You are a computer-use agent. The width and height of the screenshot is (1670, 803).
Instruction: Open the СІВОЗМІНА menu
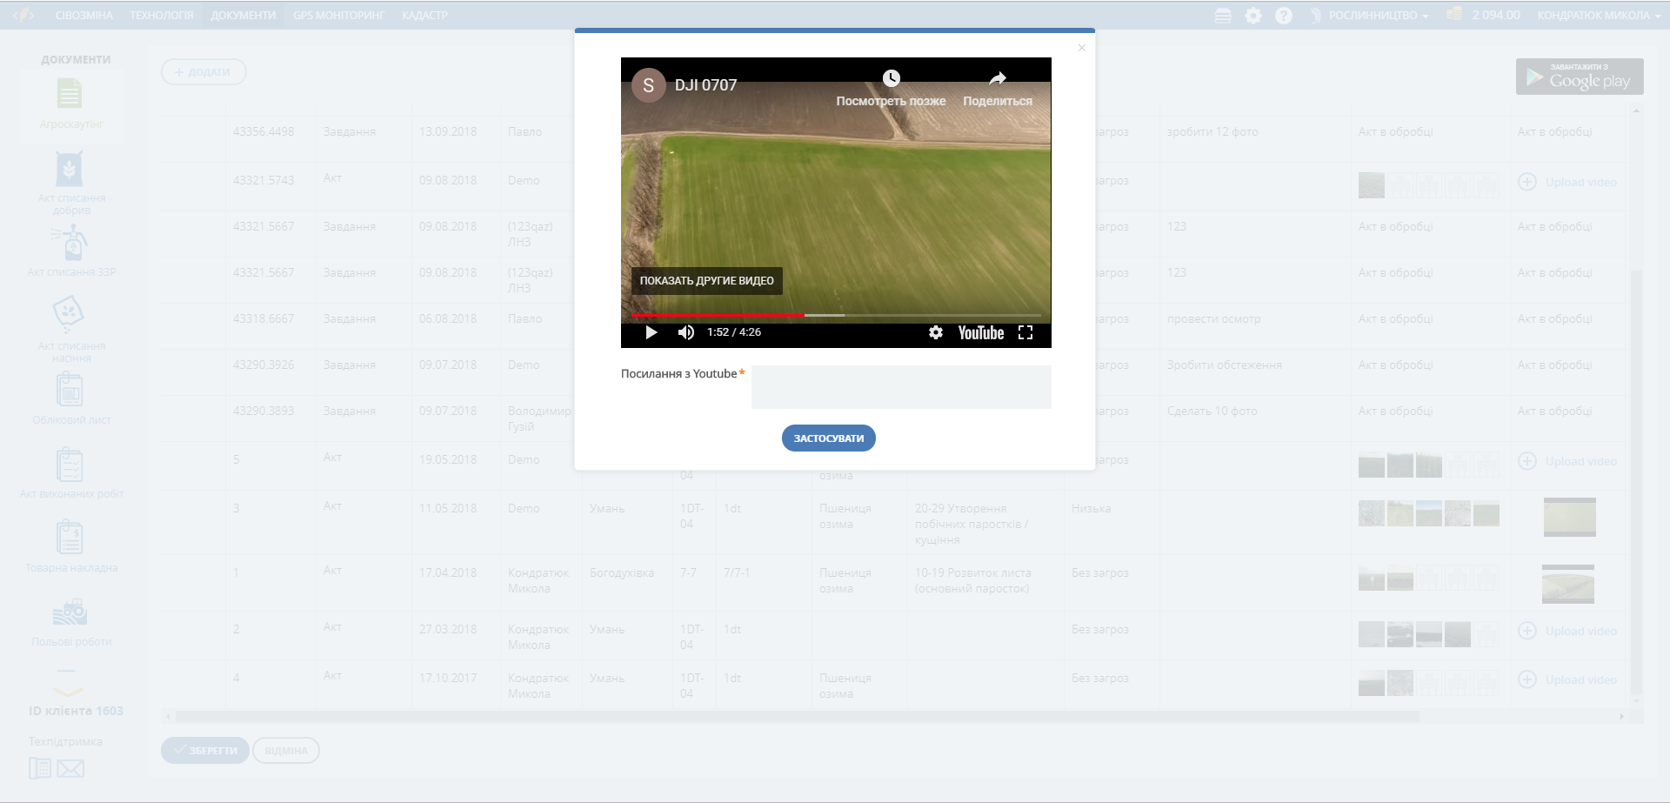pyautogui.click(x=83, y=15)
